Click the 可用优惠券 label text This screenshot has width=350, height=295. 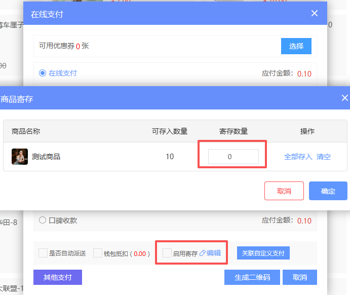pyautogui.click(x=57, y=46)
